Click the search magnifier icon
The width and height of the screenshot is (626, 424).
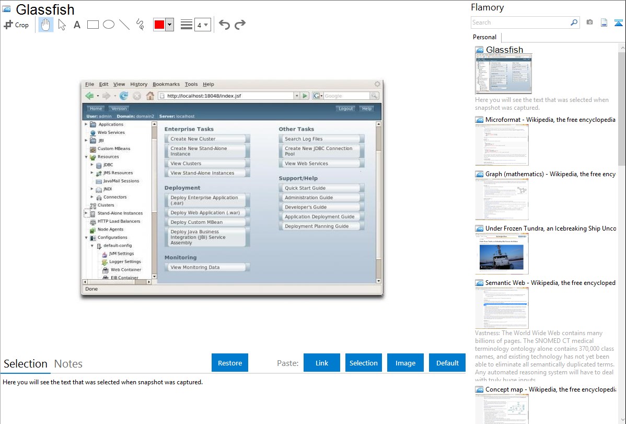pos(574,22)
